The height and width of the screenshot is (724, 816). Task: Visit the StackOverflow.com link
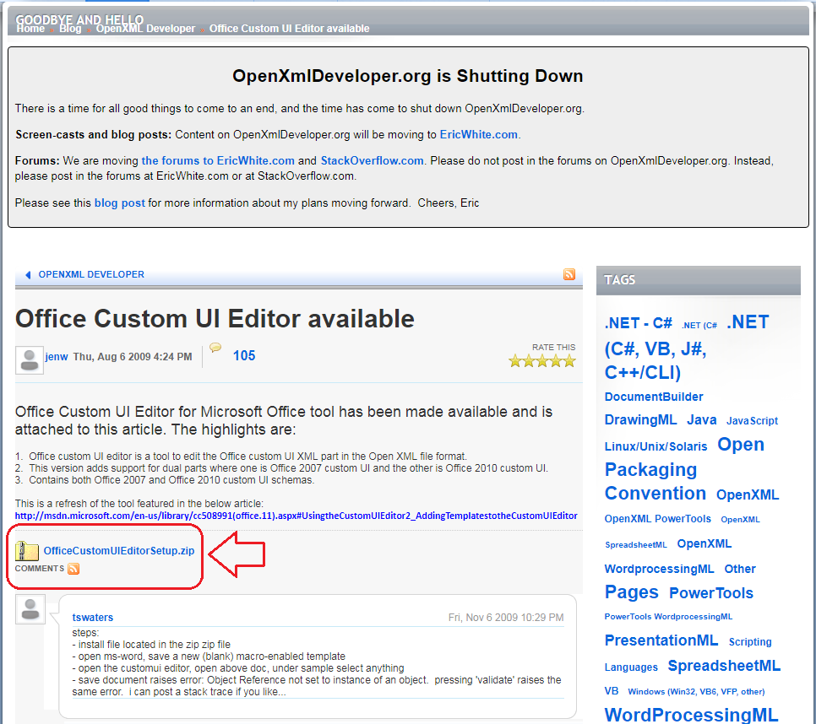tap(372, 160)
